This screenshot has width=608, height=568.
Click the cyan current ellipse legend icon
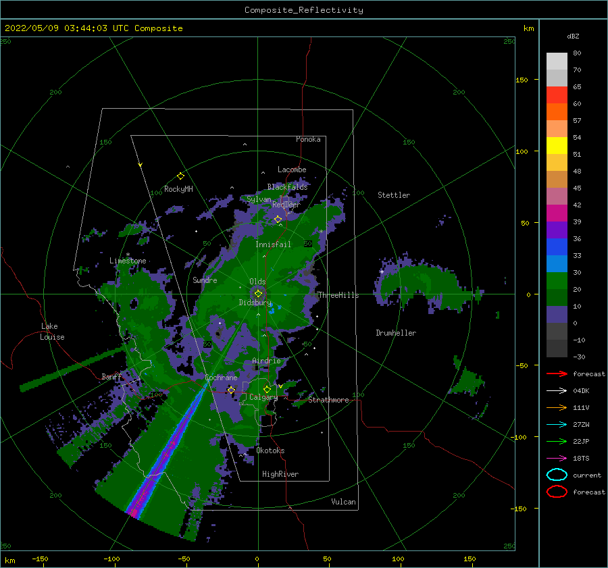pyautogui.click(x=557, y=475)
